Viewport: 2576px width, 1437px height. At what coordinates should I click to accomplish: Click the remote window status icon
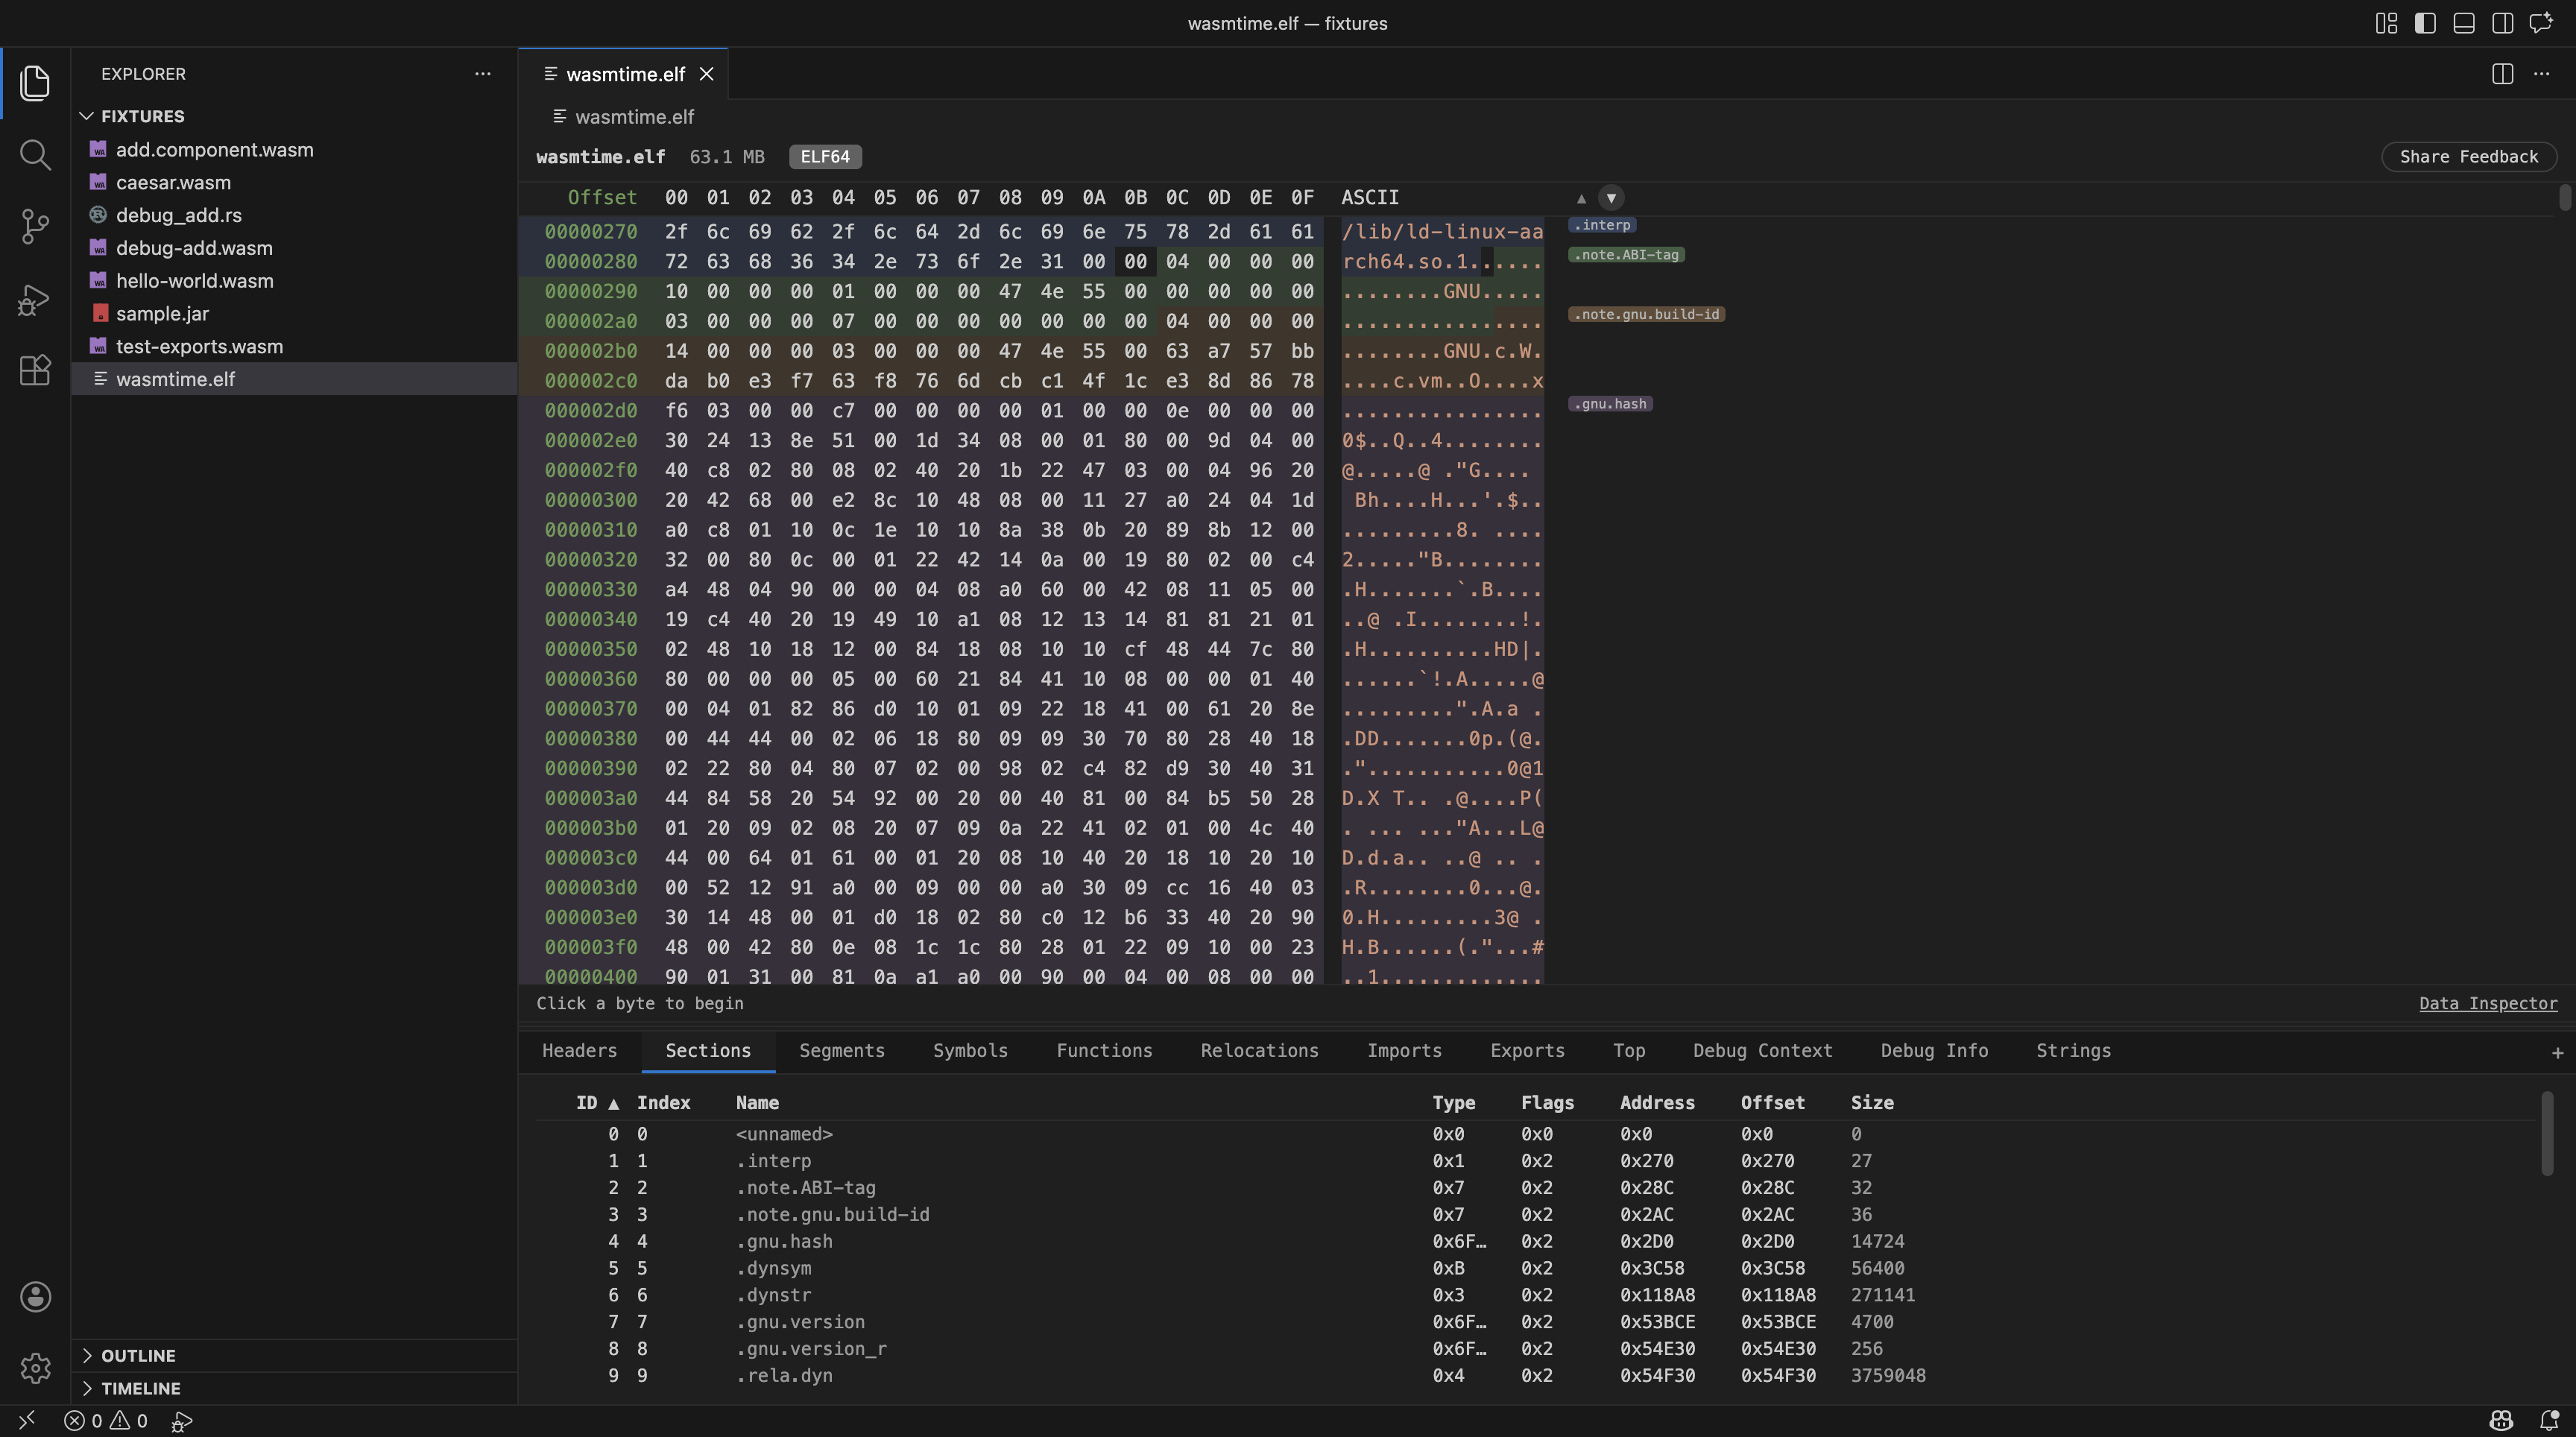coord(27,1420)
